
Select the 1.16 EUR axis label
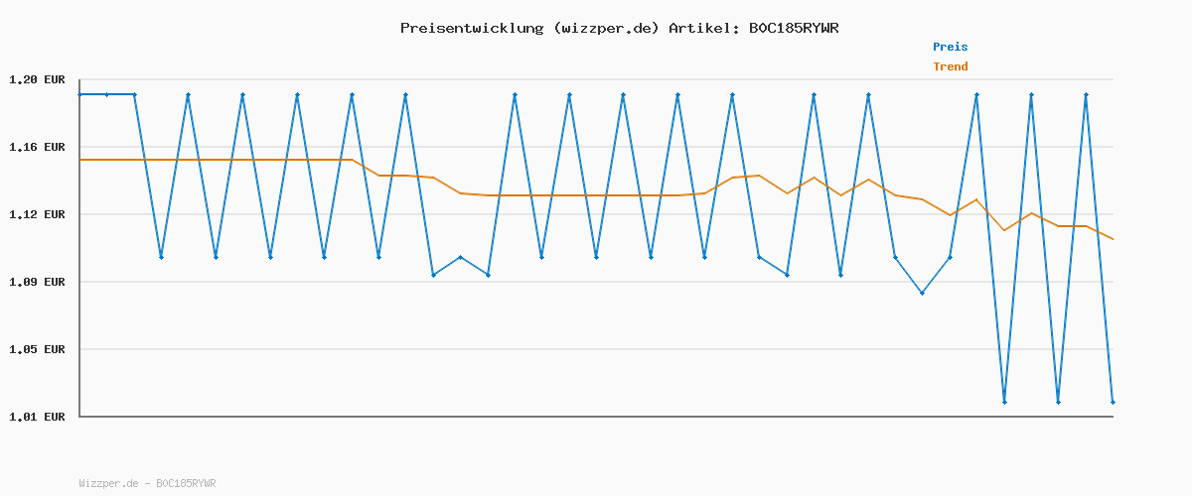click(37, 147)
